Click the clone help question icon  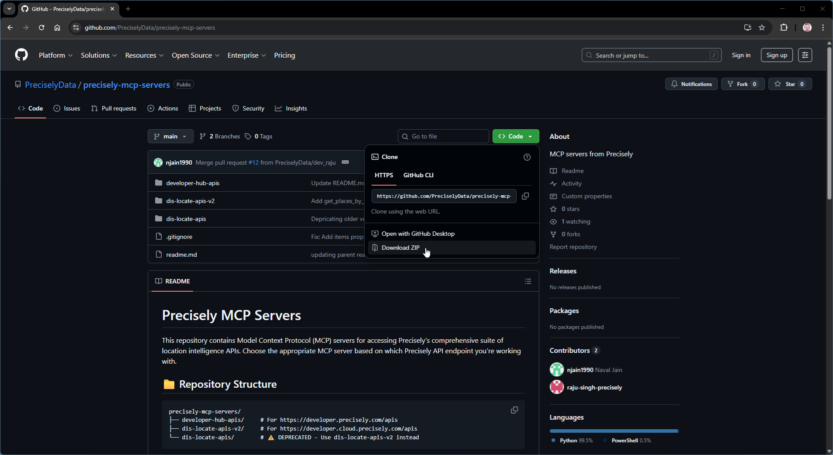tap(527, 157)
